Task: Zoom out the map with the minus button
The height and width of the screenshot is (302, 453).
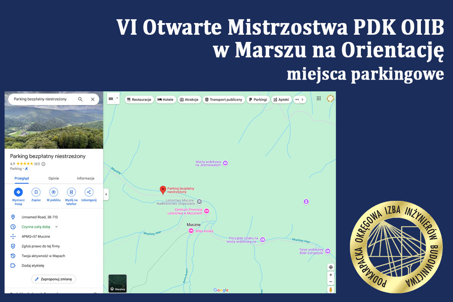Action: click(331, 282)
